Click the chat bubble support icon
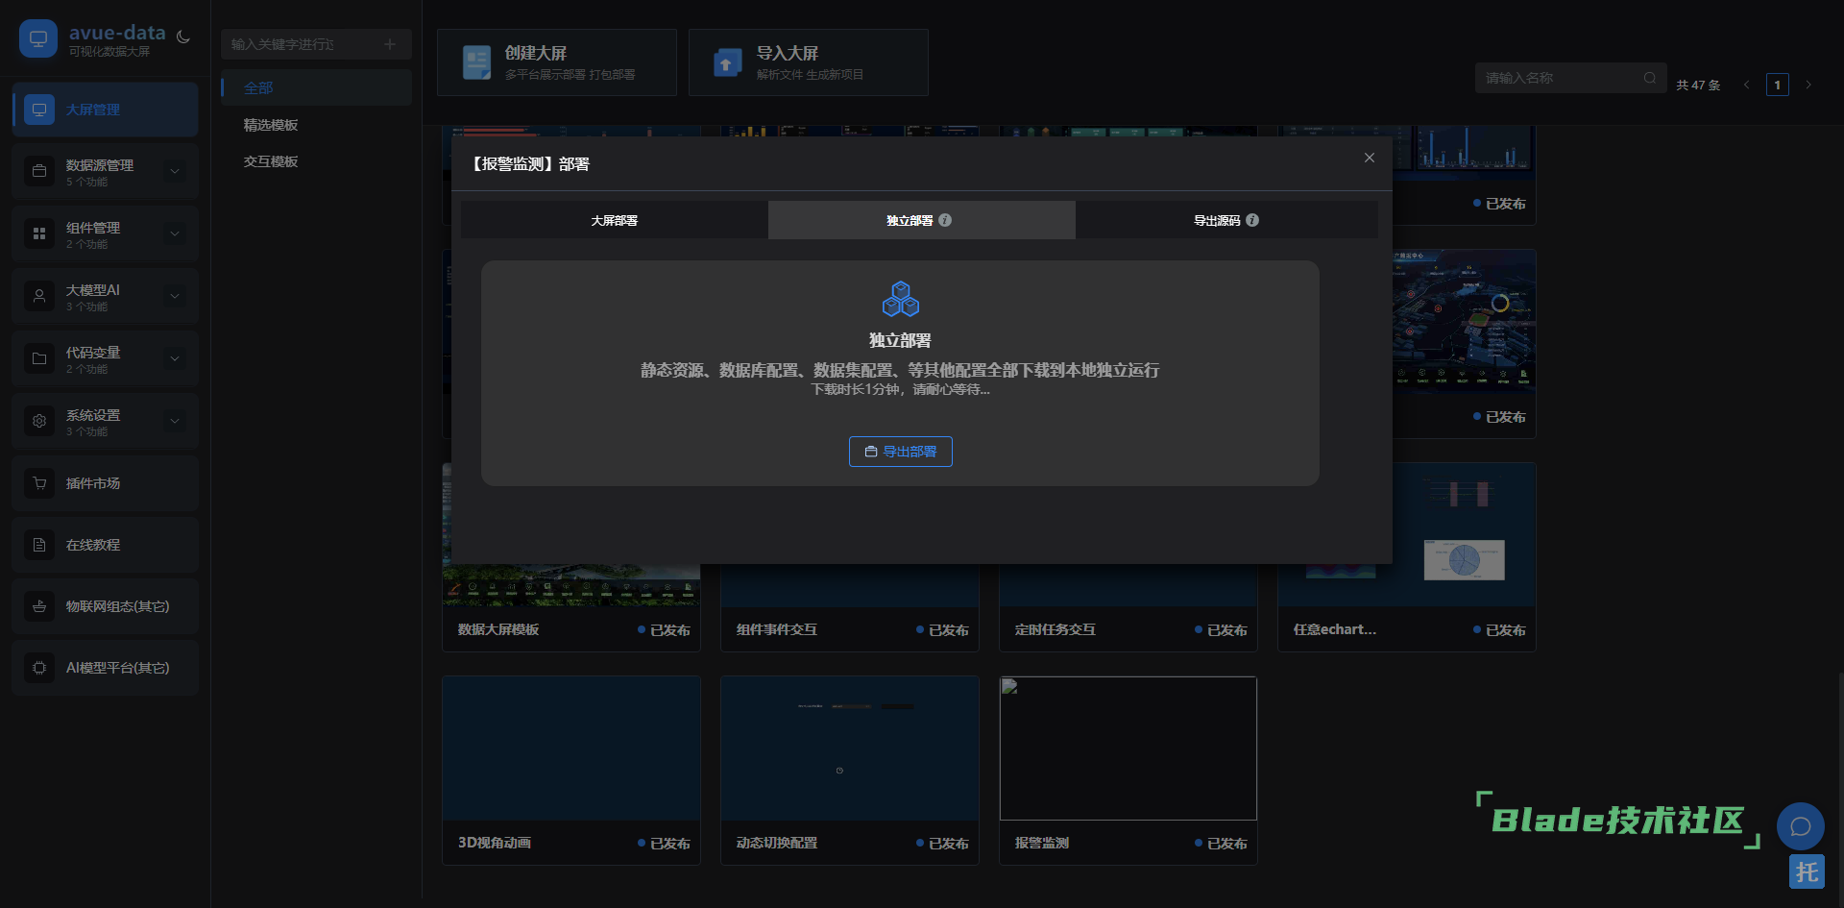 click(1800, 826)
